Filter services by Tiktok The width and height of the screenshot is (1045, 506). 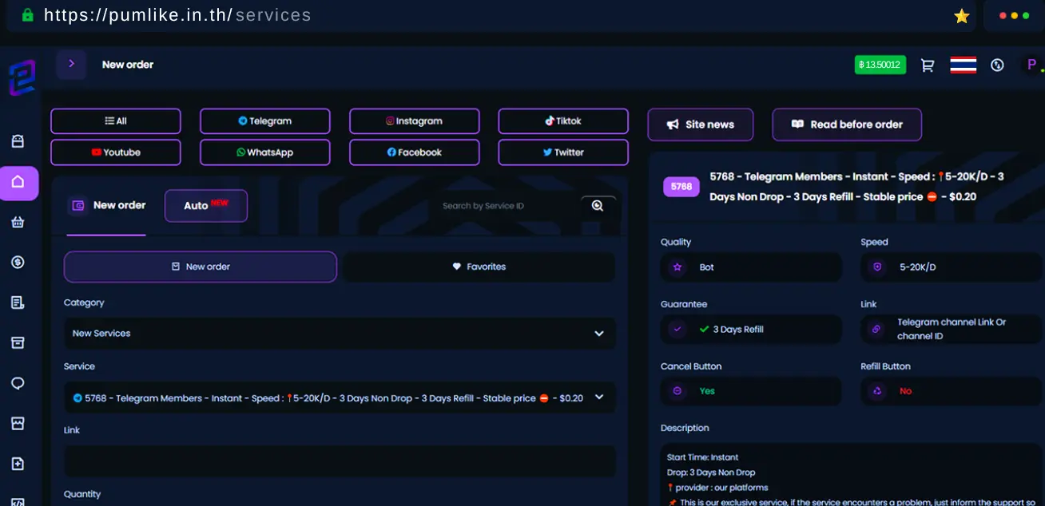click(x=563, y=121)
